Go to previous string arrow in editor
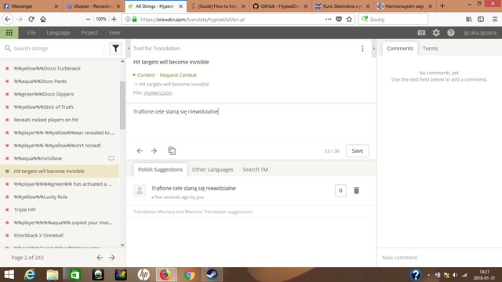Screen dimensions: 502x282 coord(140,151)
